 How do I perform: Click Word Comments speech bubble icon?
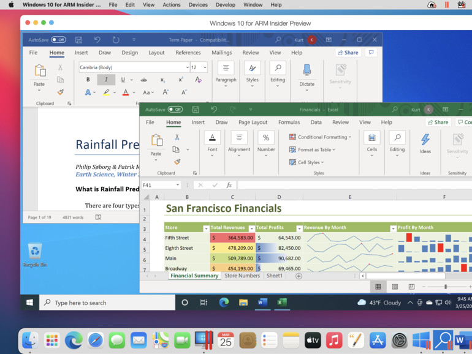tap(371, 52)
